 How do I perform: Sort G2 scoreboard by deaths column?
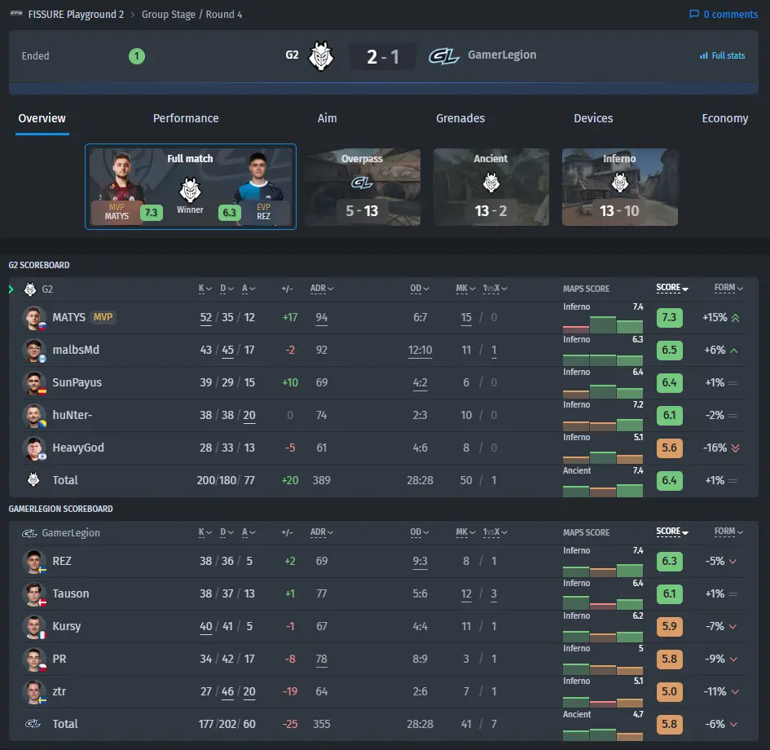227,289
